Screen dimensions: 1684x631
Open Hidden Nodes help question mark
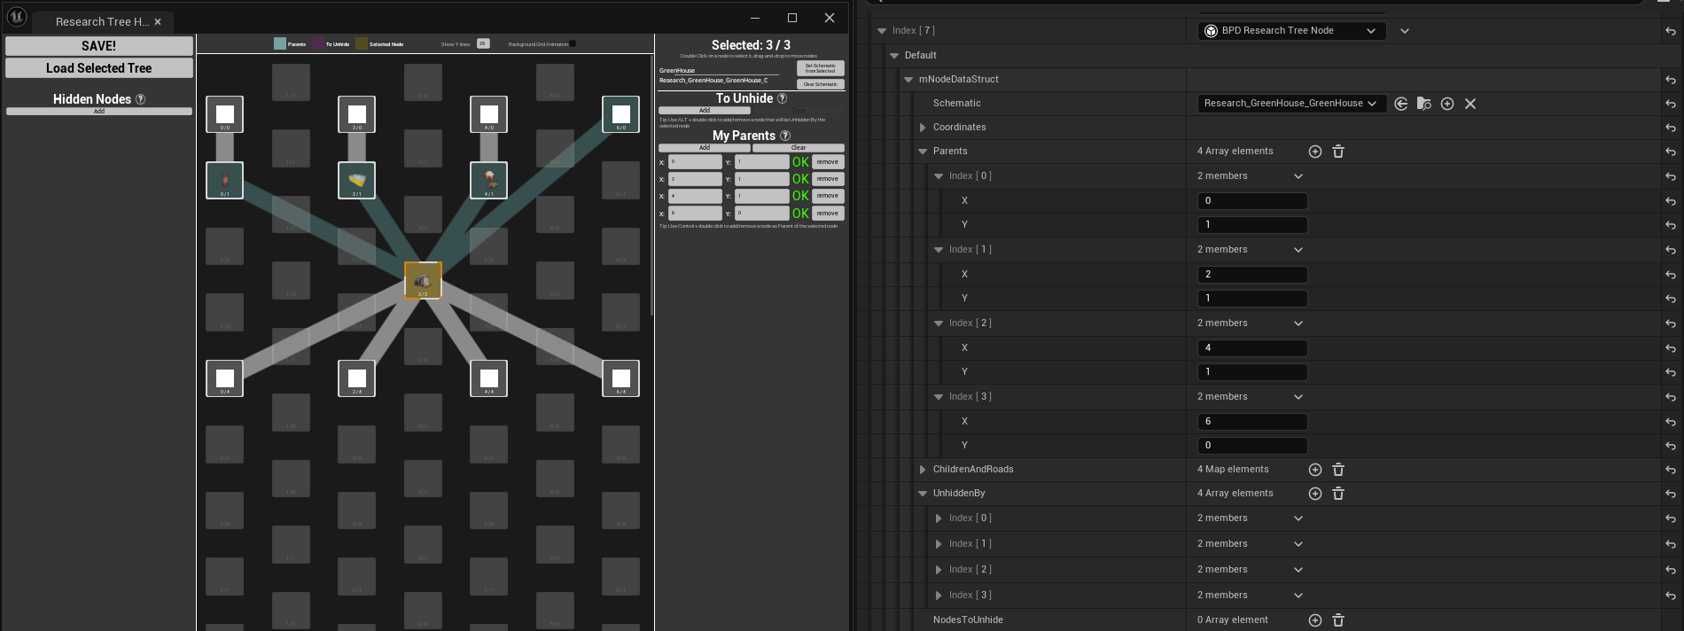coord(140,99)
